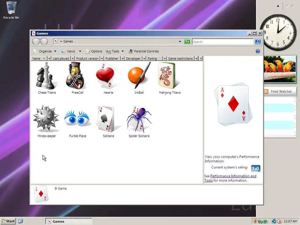Open the Publisher column dropdown arrow
This screenshot has width=300, height=225.
[122, 59]
